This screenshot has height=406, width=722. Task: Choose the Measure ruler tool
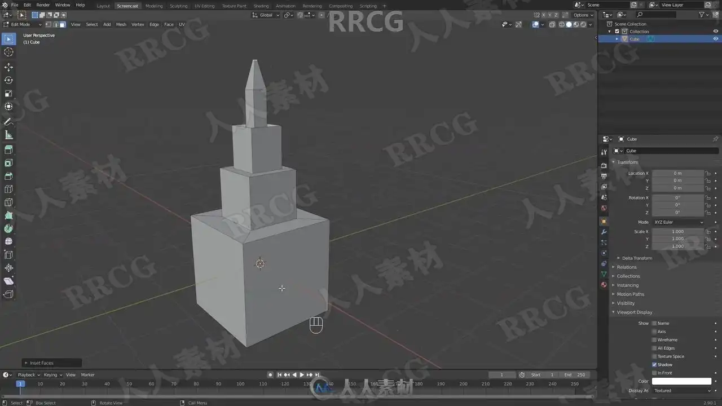(x=8, y=135)
